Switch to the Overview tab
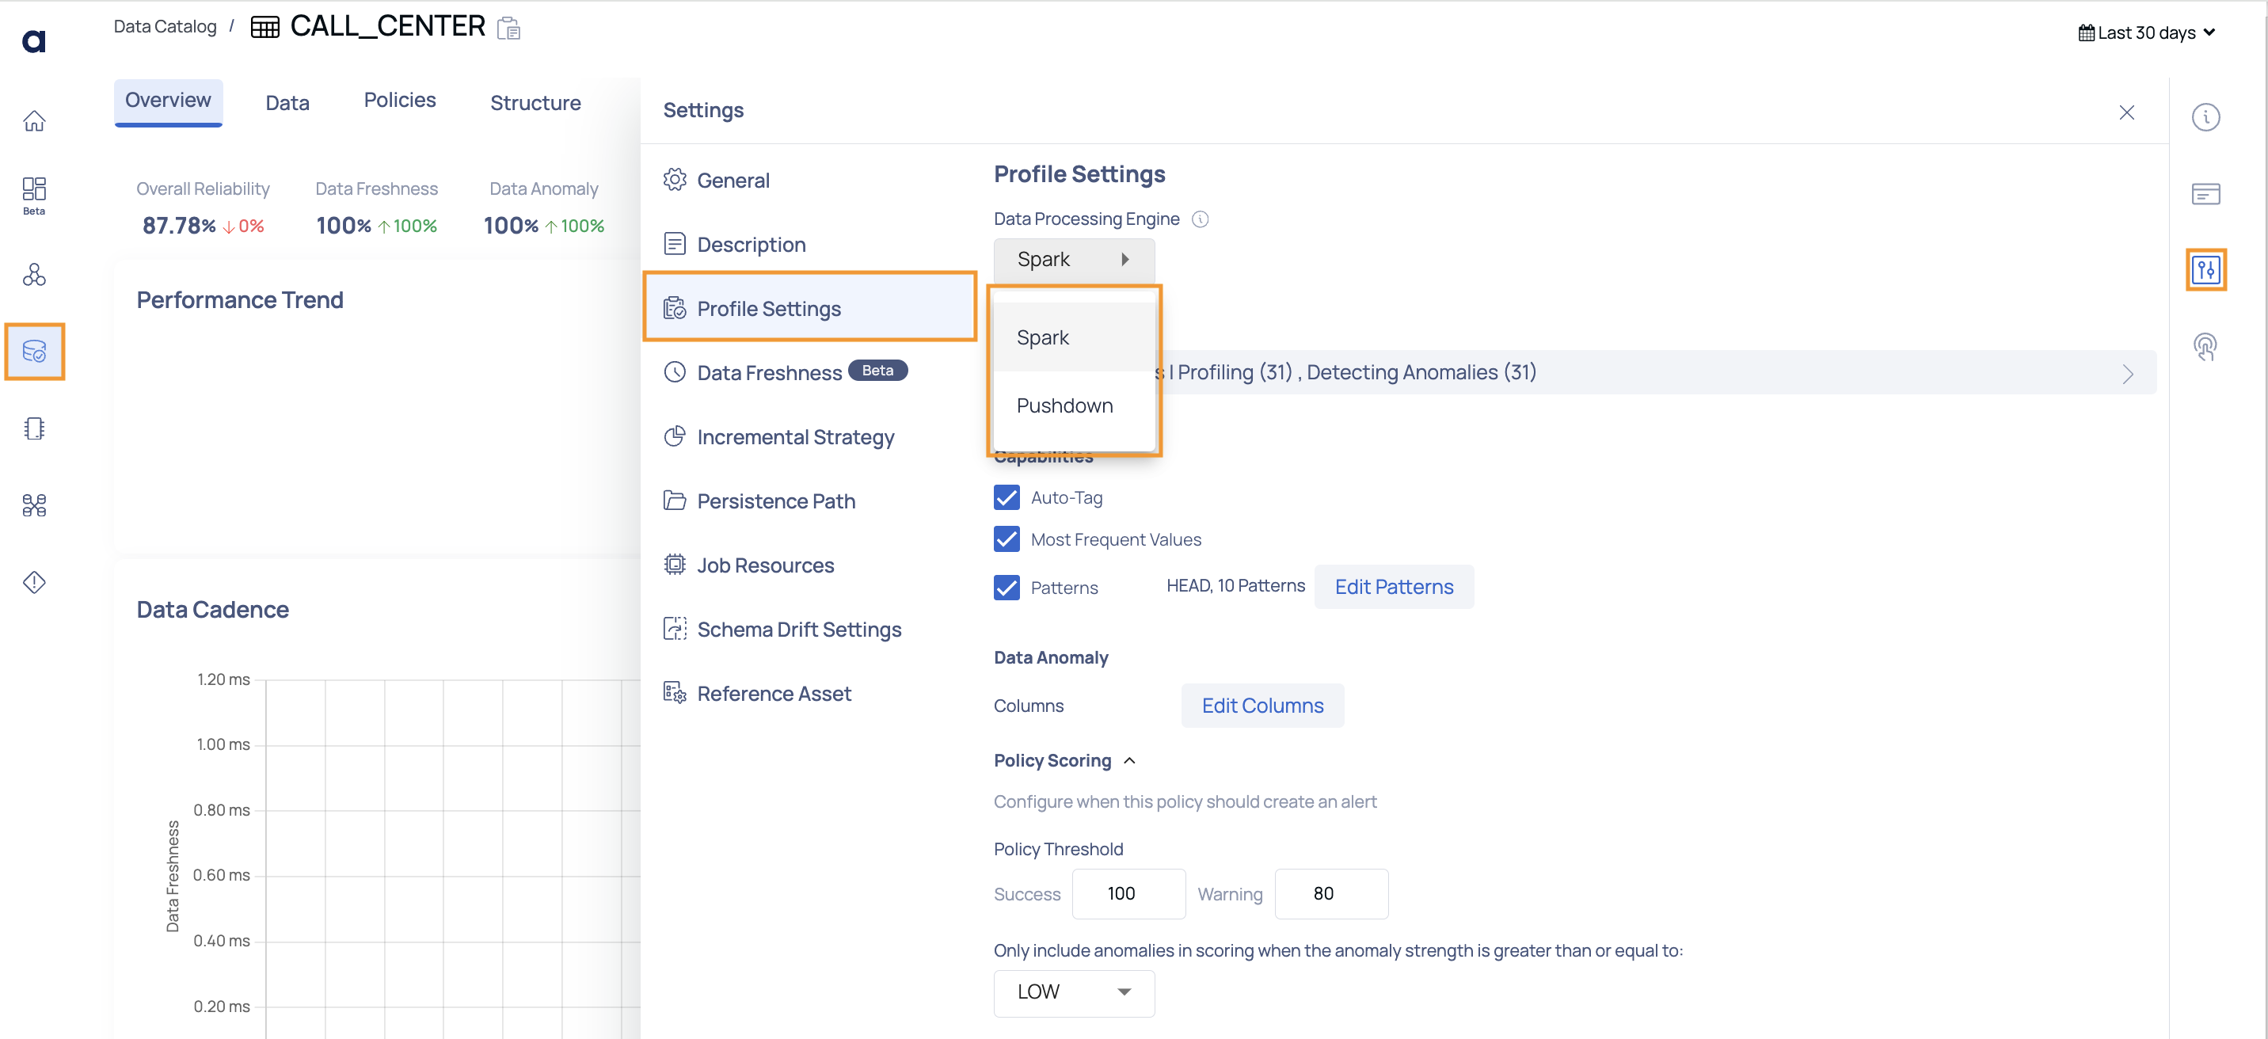2268x1039 pixels. tap(168, 101)
